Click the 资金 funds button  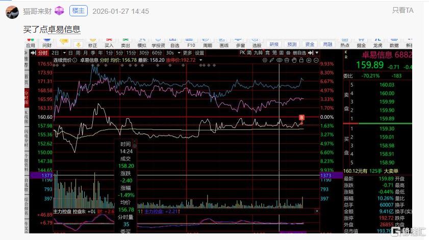[310, 44]
